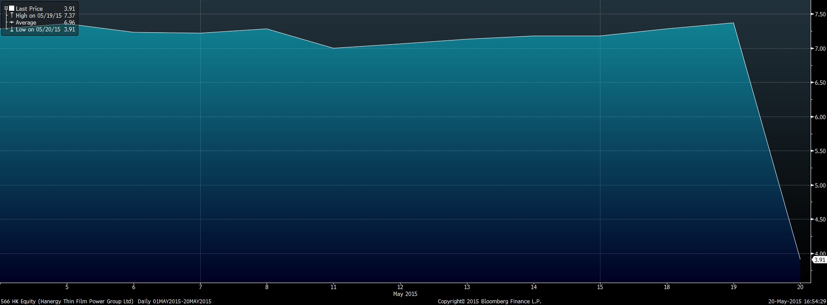827x305 pixels.
Task: Collapse the Last Price legend tree
Action: point(6,8)
